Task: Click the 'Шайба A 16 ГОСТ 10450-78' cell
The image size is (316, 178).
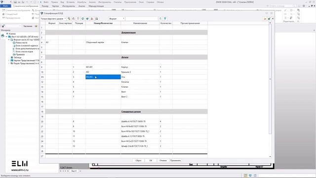Action: pos(140,122)
